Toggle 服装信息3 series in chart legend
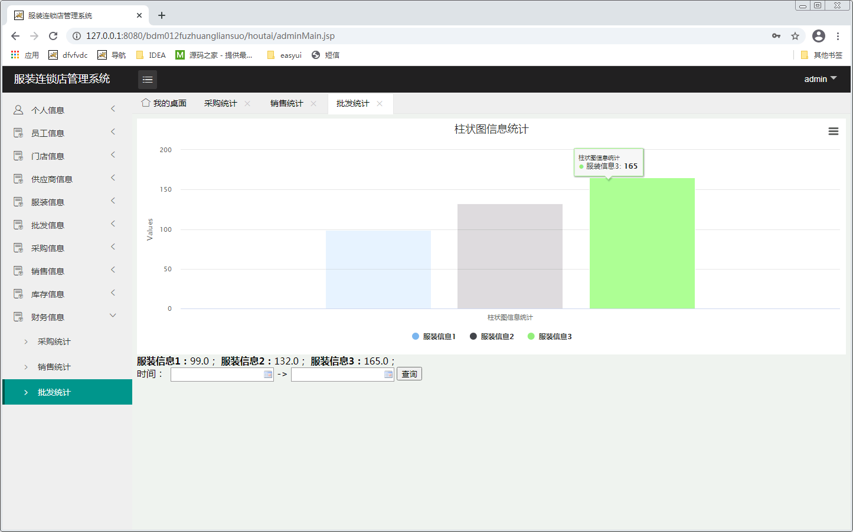The width and height of the screenshot is (853, 532). pyautogui.click(x=550, y=336)
